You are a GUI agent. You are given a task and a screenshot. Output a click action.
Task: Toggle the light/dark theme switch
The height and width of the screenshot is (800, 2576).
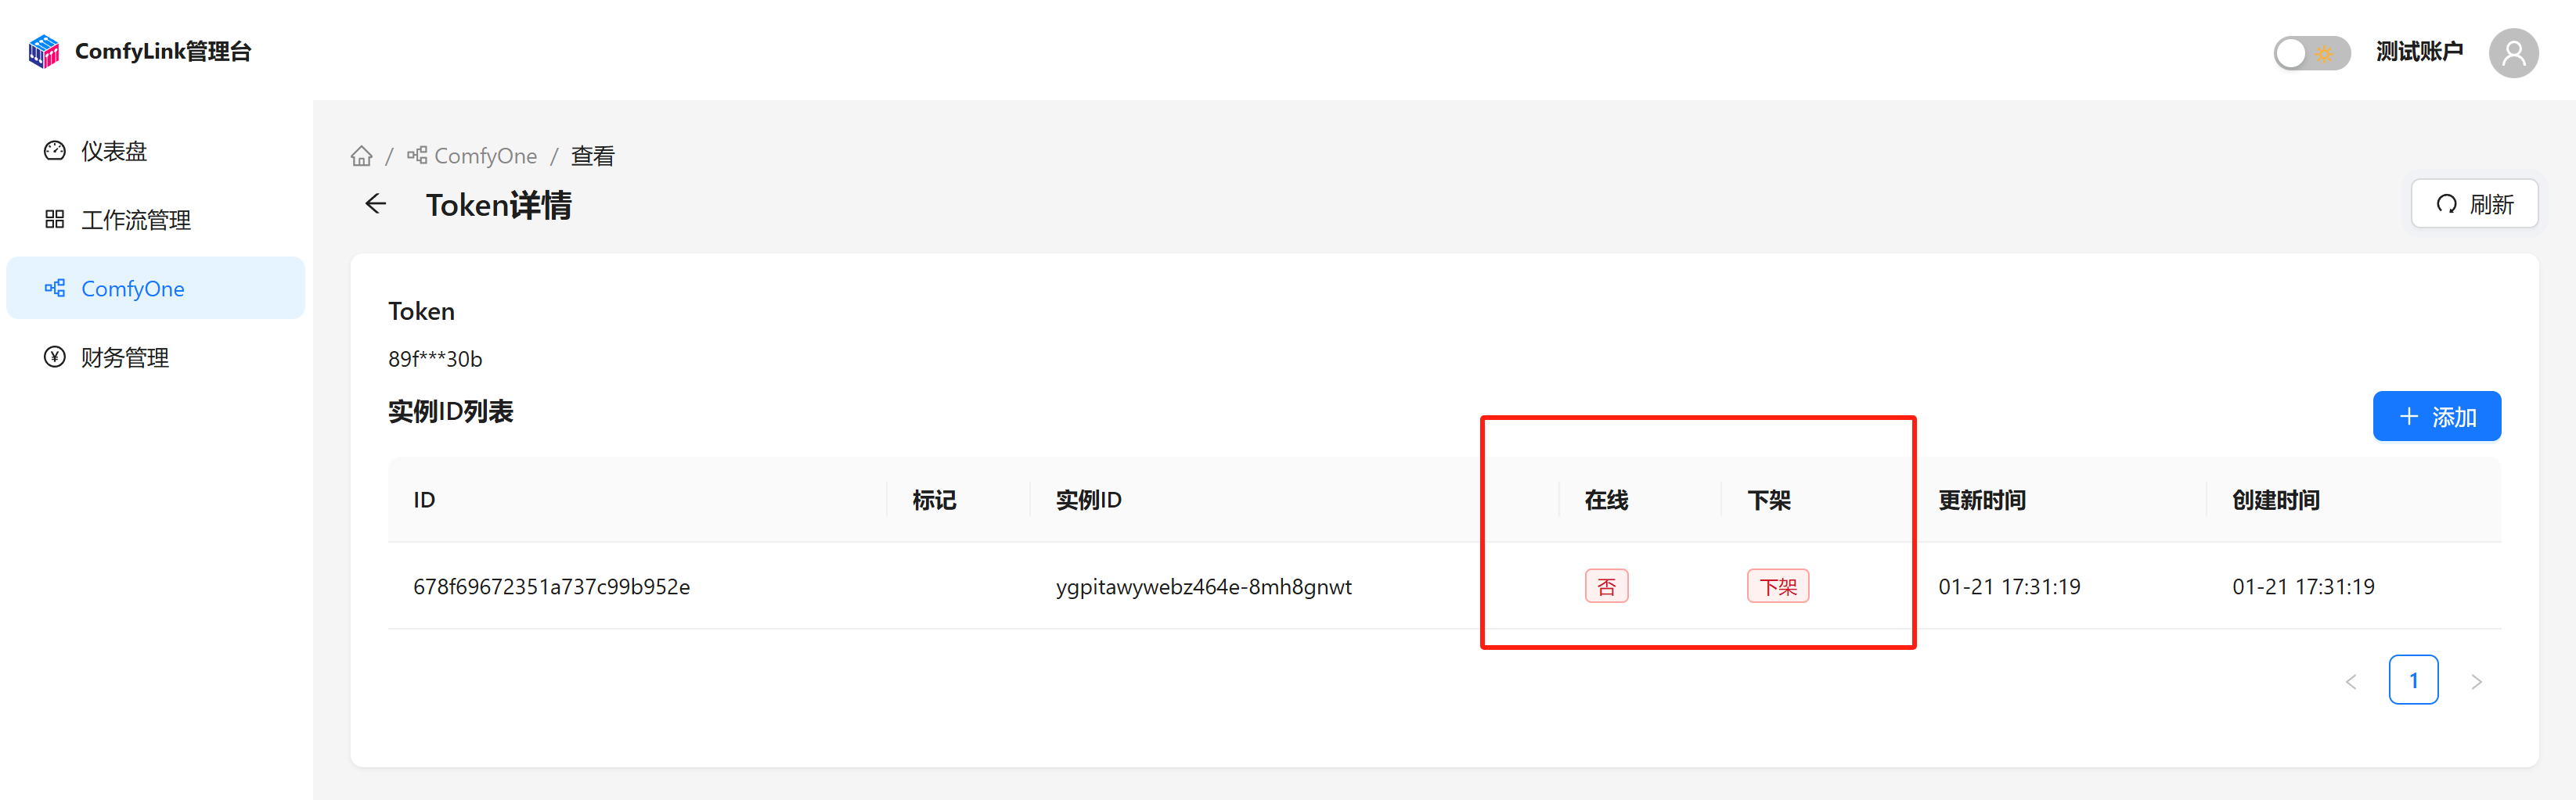tap(2311, 53)
